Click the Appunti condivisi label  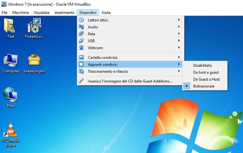[x=102, y=64]
